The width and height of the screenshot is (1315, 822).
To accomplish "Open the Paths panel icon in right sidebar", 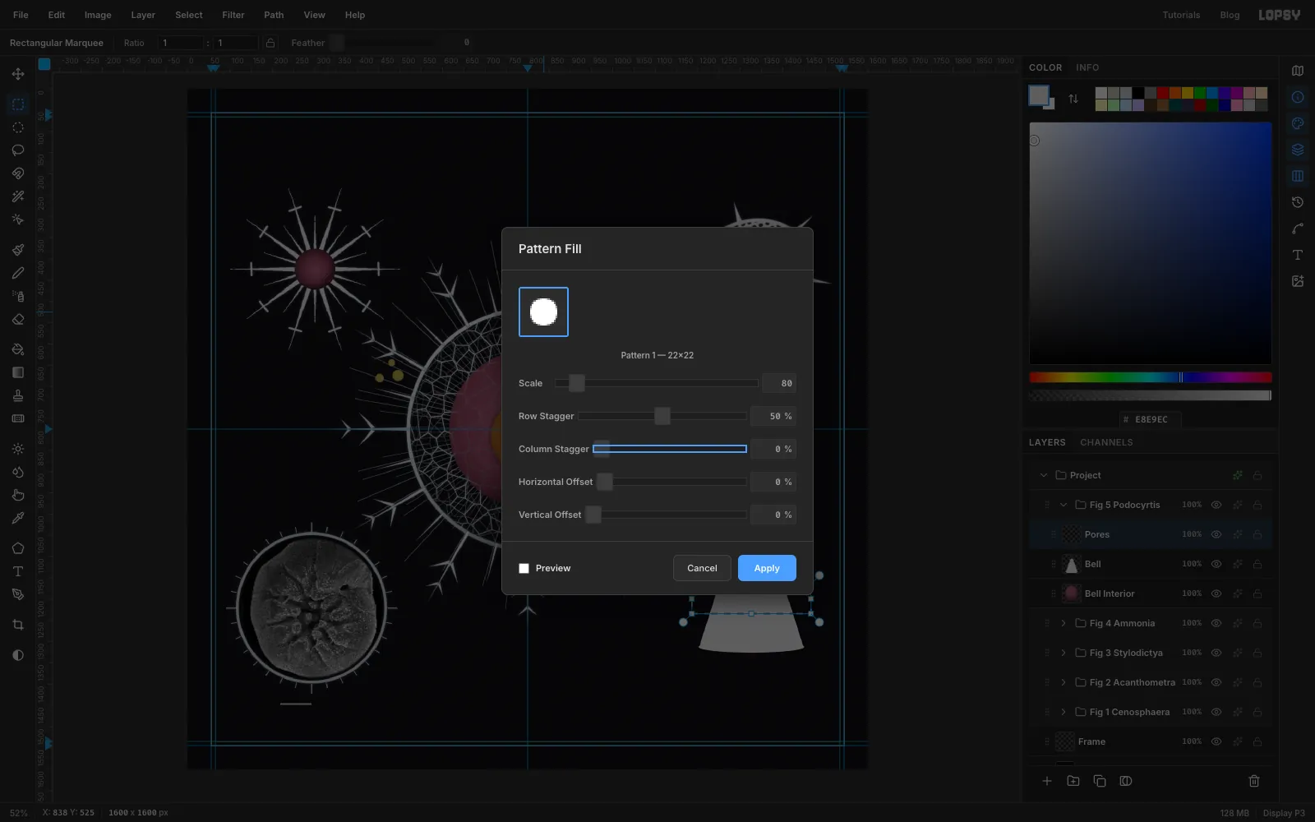I will (x=1298, y=229).
